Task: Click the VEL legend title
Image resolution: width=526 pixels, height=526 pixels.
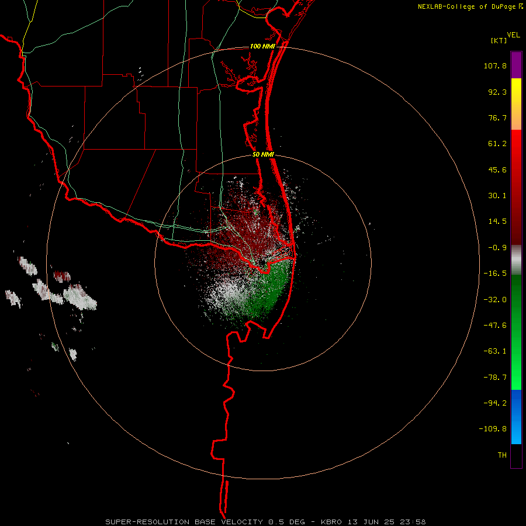Action: [x=513, y=35]
